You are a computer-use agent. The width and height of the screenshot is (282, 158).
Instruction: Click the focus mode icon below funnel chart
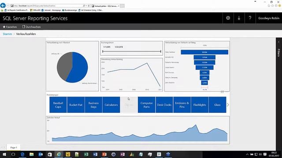(223, 92)
